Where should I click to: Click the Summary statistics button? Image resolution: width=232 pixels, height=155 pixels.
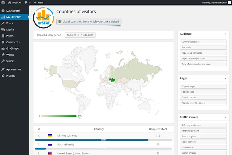[203, 42]
